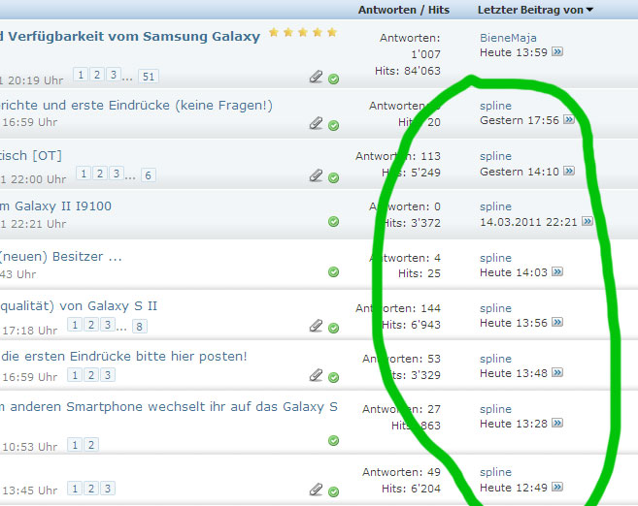Click the five-star rating of Samsung Galaxy thread

coord(303,32)
